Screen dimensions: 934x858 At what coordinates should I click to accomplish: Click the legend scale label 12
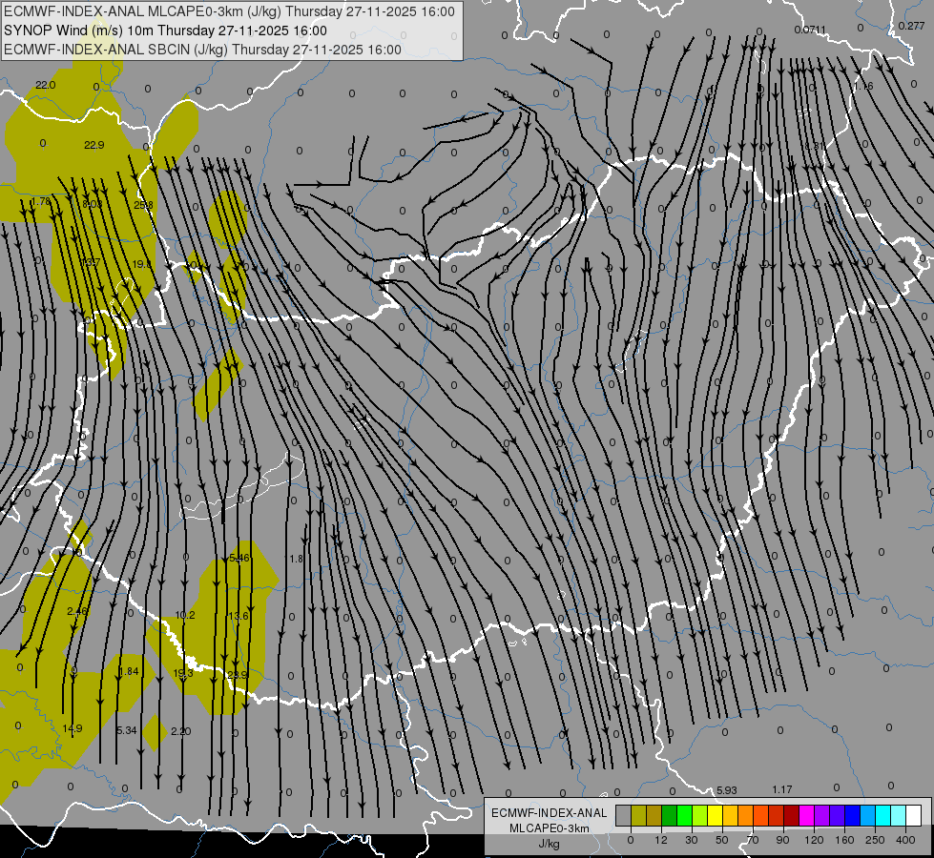coord(661,840)
